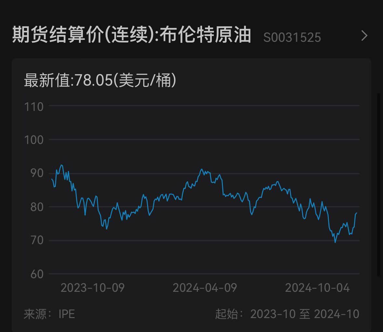This screenshot has width=383, height=332.
Task: Click the 100 y-axis label
Action: [34, 140]
